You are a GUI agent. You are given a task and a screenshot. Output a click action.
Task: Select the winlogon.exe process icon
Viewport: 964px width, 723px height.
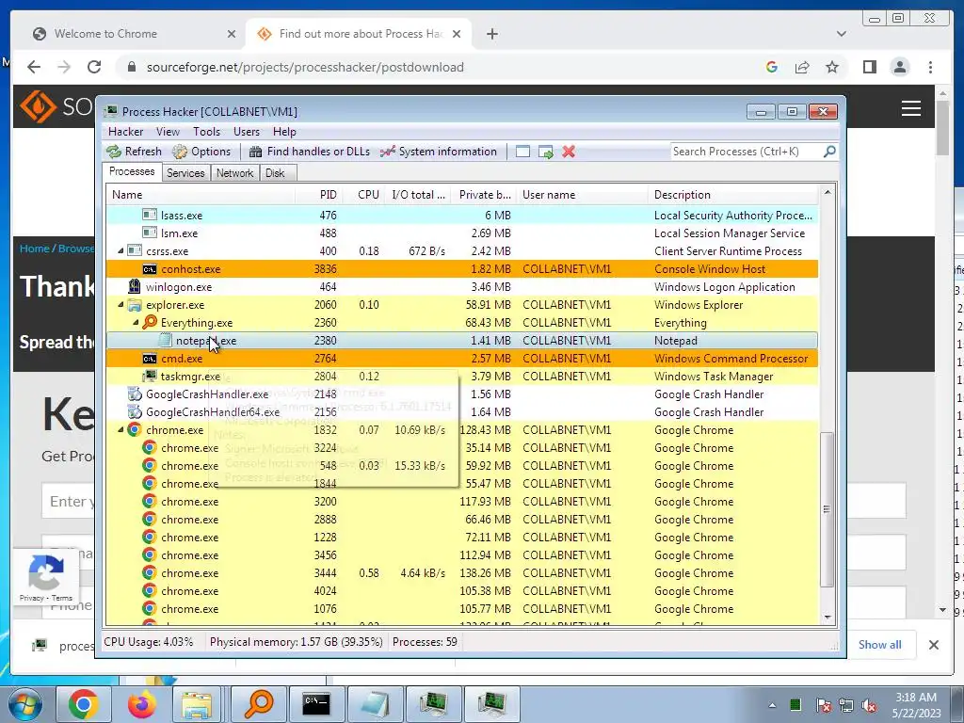click(134, 286)
